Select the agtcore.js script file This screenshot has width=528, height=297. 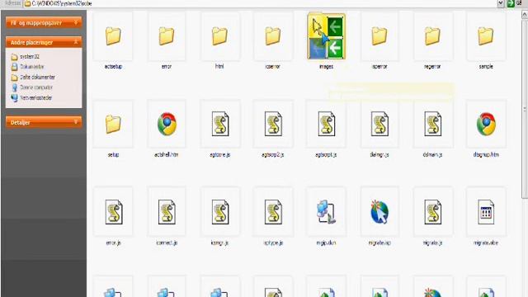(220, 125)
